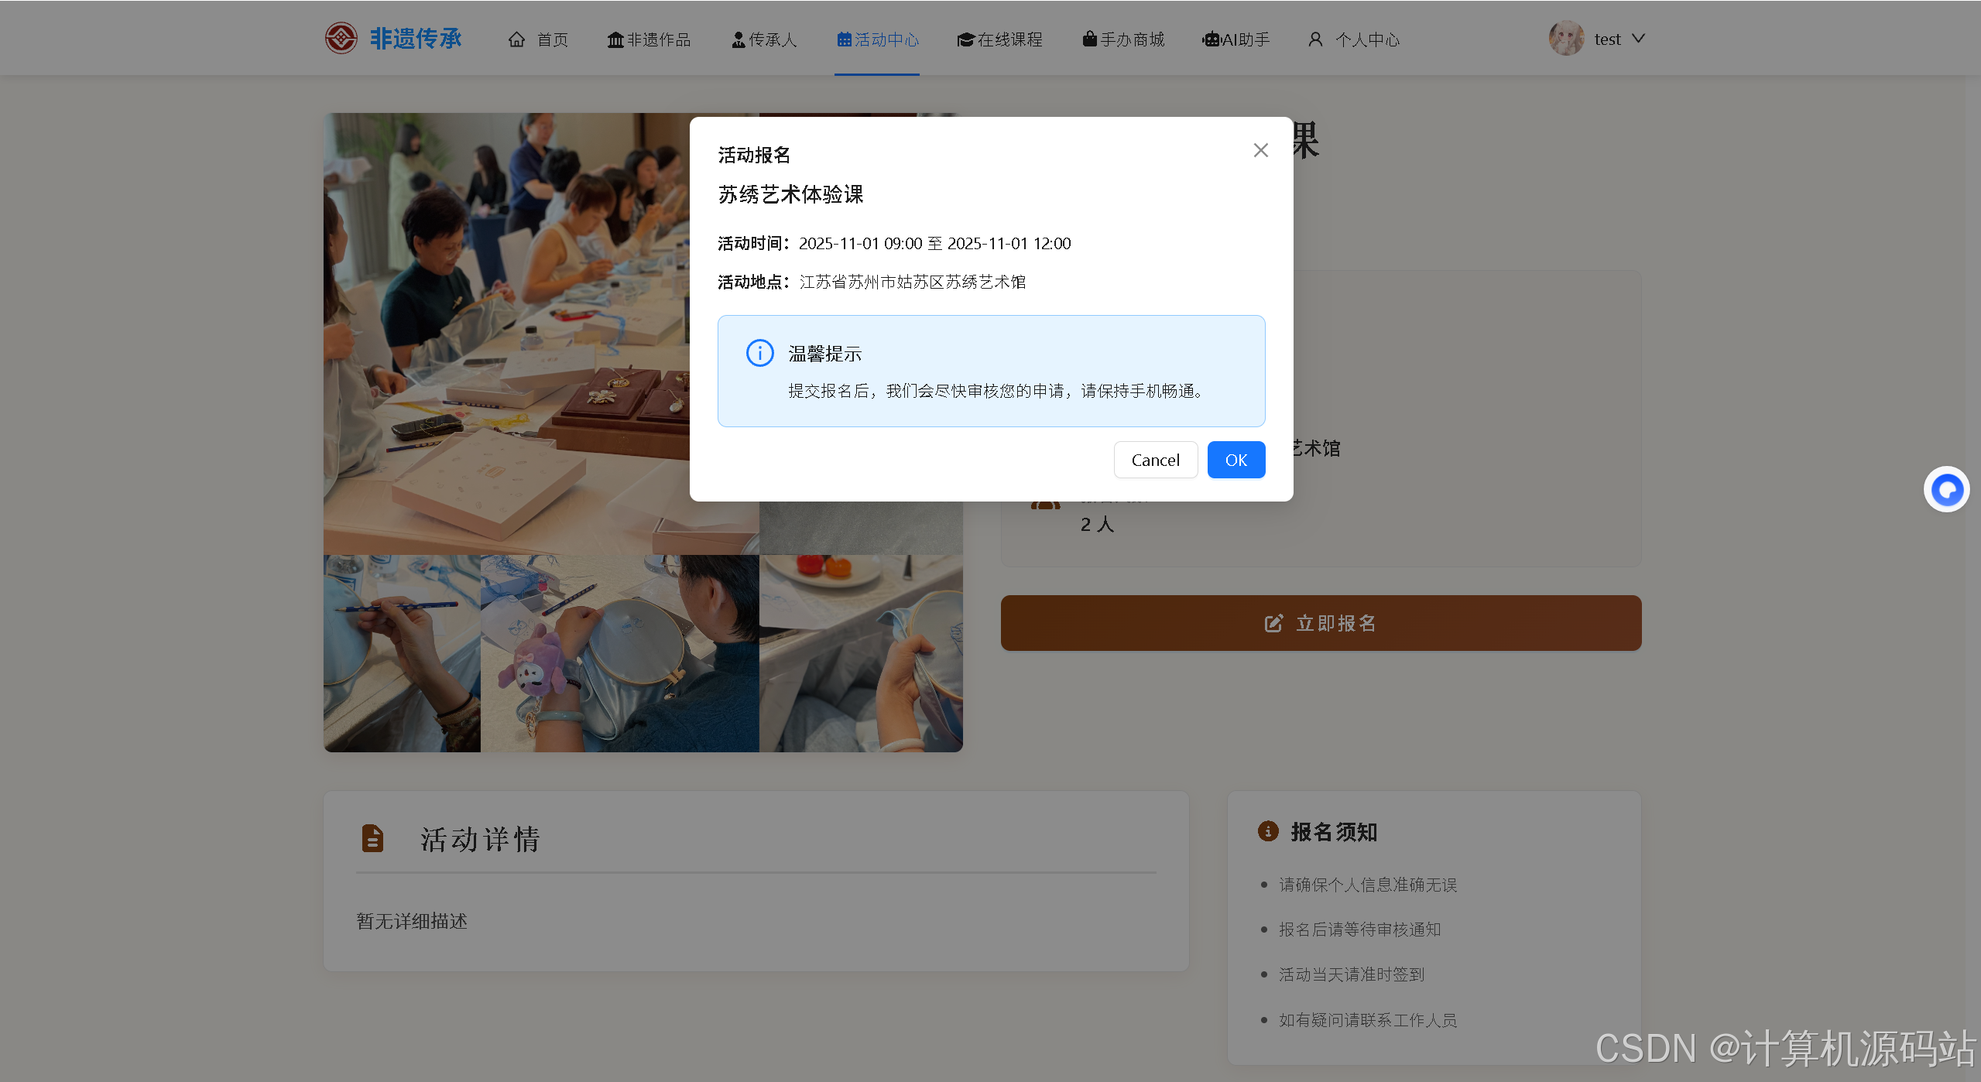Viewport: 1981px width, 1082px height.
Task: Click the shopping bag icon for 手办商城
Action: [1089, 39]
